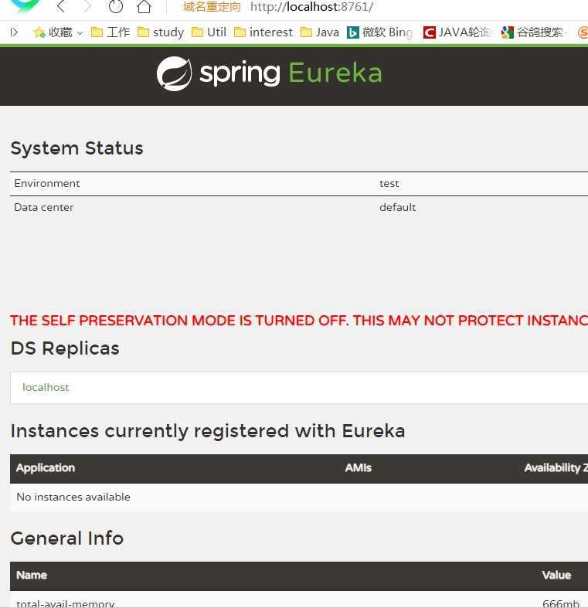588x608 pixels.
Task: Select the 'default' data center value
Action: click(398, 208)
